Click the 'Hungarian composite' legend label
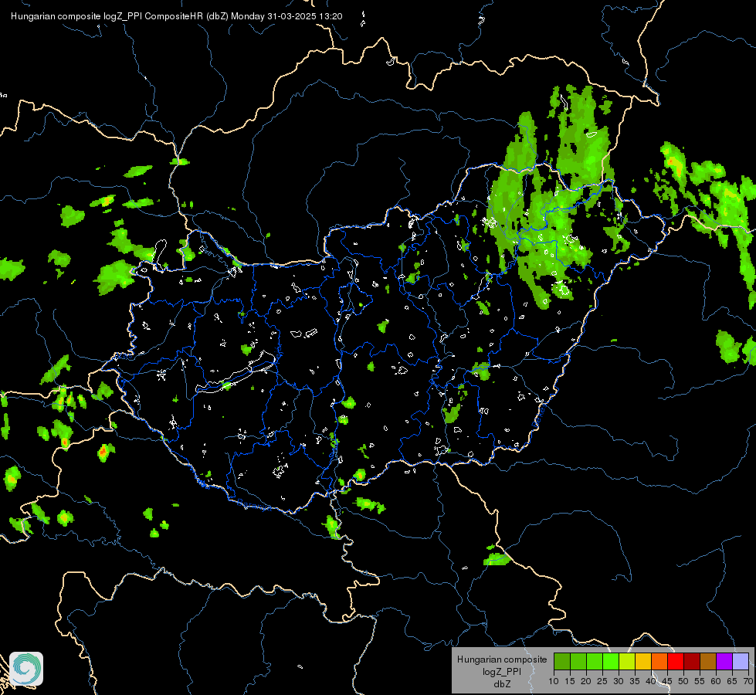756x695 pixels. [x=502, y=659]
